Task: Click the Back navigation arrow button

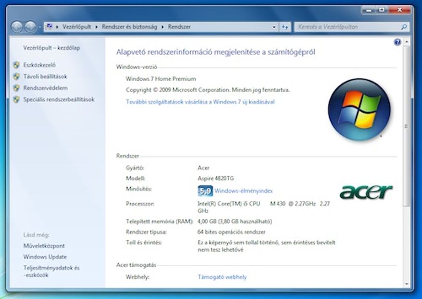Action: coord(17,27)
